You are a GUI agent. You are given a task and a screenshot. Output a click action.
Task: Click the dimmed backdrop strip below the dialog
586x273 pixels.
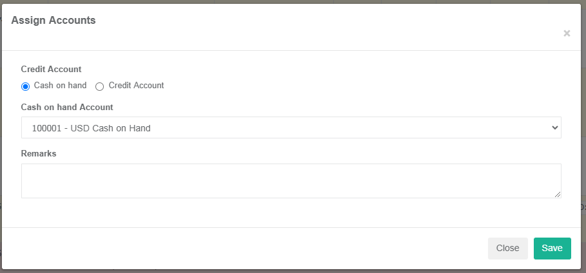[x=290, y=271]
